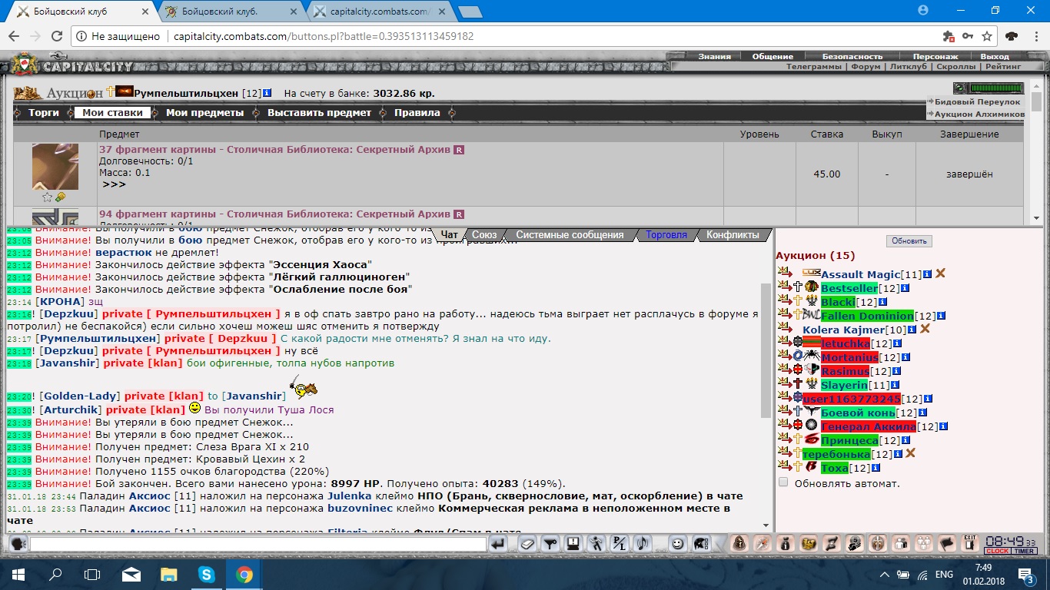Toggle the Обновлять автомат. checkbox

click(x=783, y=482)
